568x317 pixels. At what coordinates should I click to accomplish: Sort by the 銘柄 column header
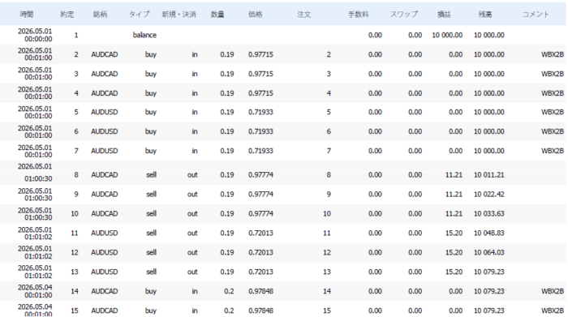coord(100,14)
